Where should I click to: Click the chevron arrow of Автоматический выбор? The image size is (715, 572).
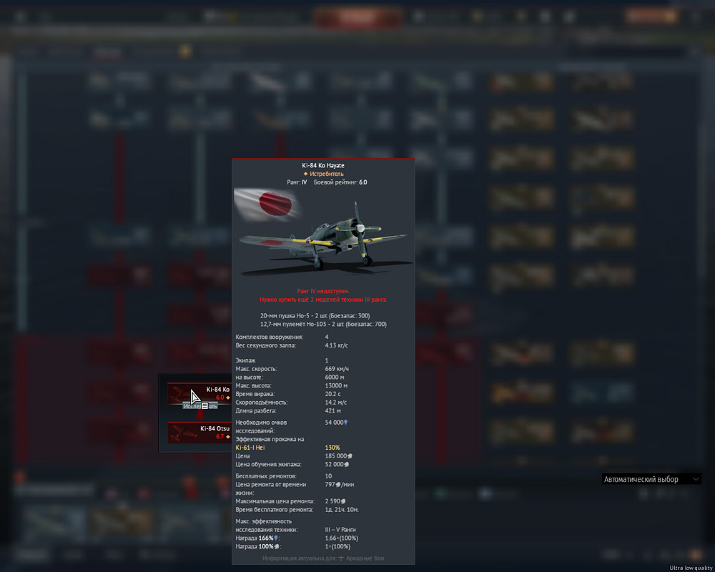pyautogui.click(x=694, y=479)
